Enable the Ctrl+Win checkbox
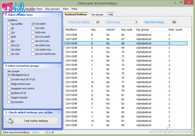This screenshot has width=195, height=136. click(x=33, y=28)
